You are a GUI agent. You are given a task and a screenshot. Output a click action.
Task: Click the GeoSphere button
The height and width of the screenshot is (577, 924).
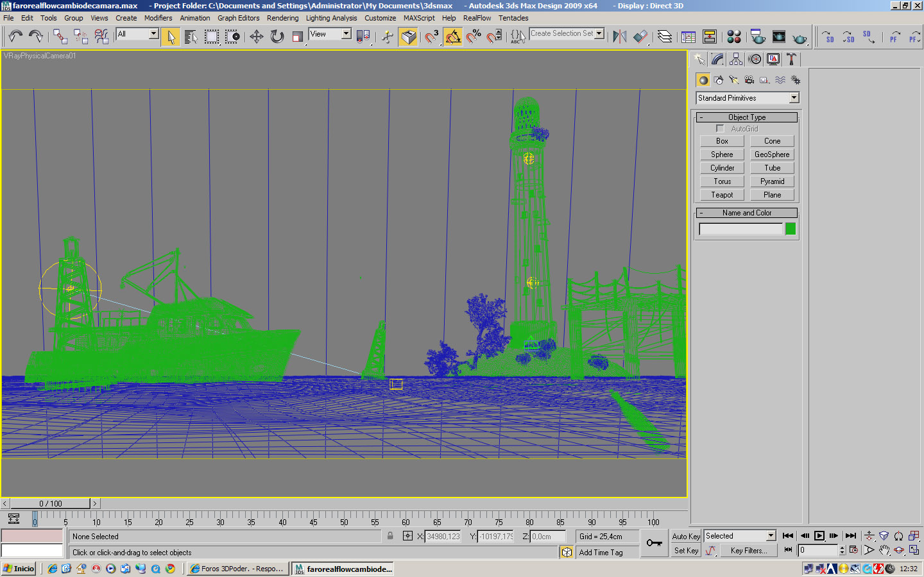[x=772, y=155]
